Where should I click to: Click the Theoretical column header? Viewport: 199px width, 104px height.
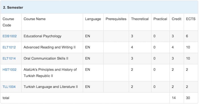click(x=140, y=19)
